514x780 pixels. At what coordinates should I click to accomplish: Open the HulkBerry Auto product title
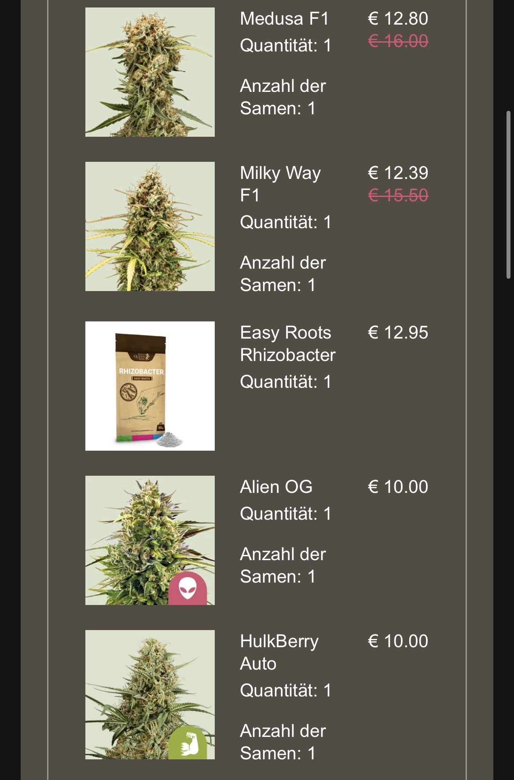[x=279, y=652]
